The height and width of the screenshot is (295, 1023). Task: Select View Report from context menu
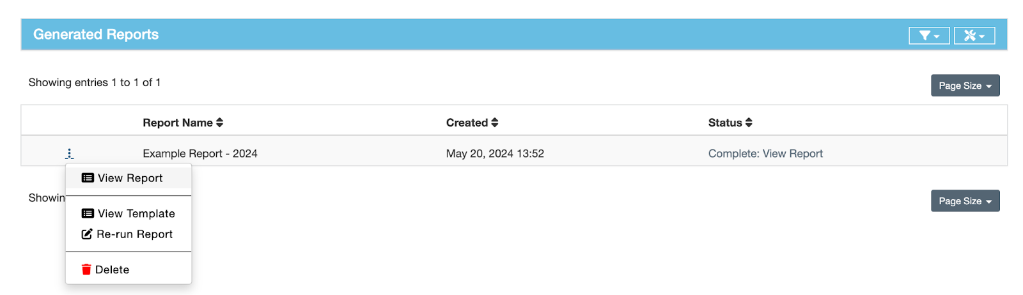[130, 178]
